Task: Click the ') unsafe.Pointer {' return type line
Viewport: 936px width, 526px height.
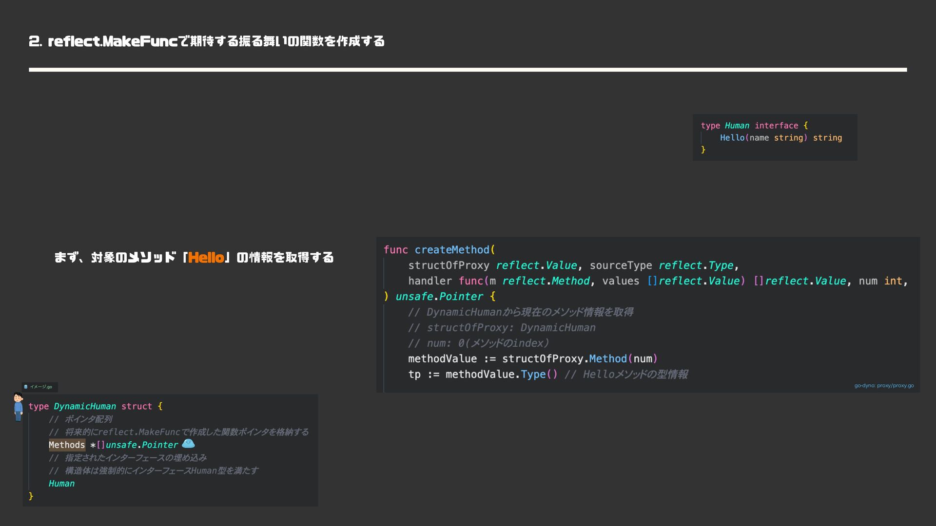Action: click(439, 297)
